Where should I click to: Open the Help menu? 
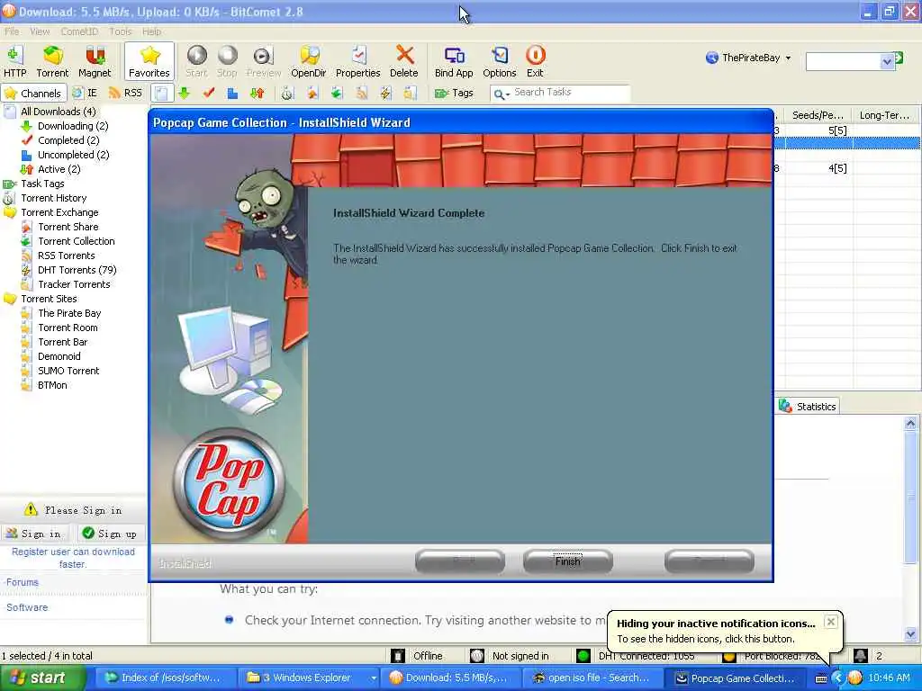pyautogui.click(x=151, y=31)
